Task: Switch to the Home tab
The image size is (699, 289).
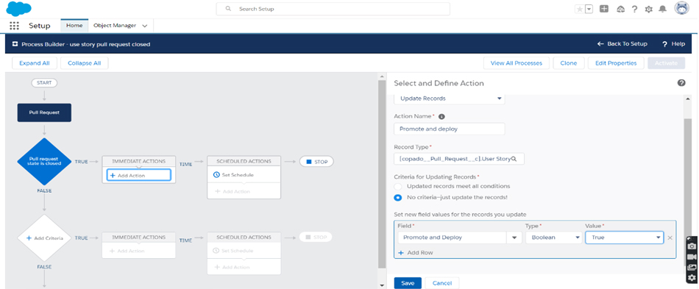Action: point(74,26)
